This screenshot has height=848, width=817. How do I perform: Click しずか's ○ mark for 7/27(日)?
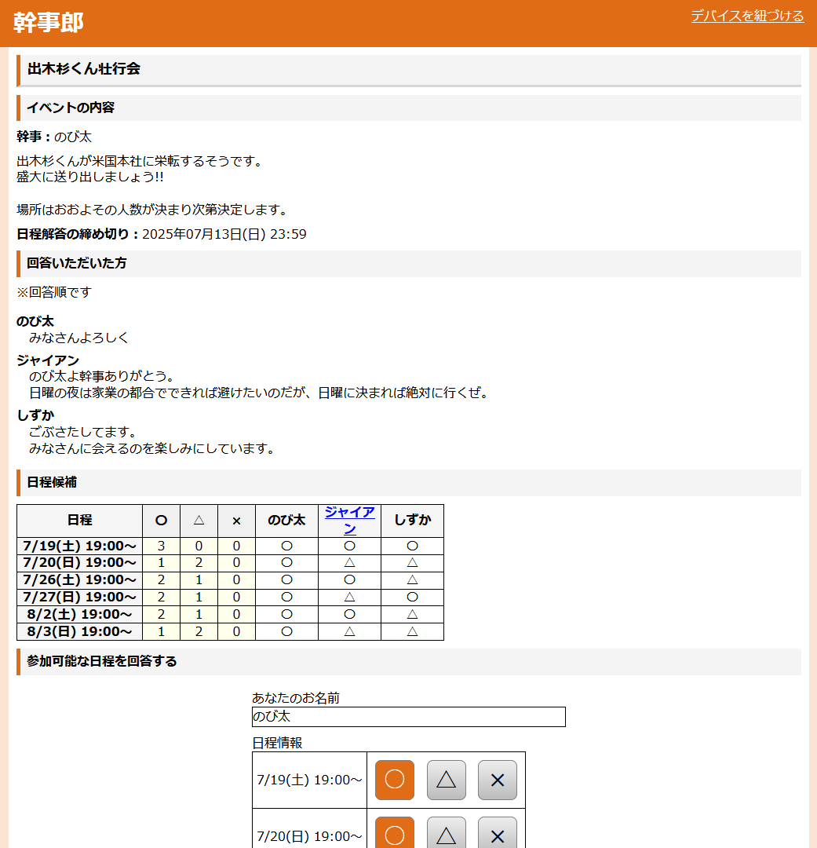coord(412,597)
